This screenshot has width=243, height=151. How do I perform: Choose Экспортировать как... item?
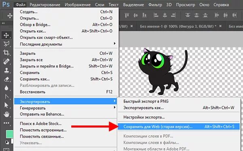(x=179, y=108)
